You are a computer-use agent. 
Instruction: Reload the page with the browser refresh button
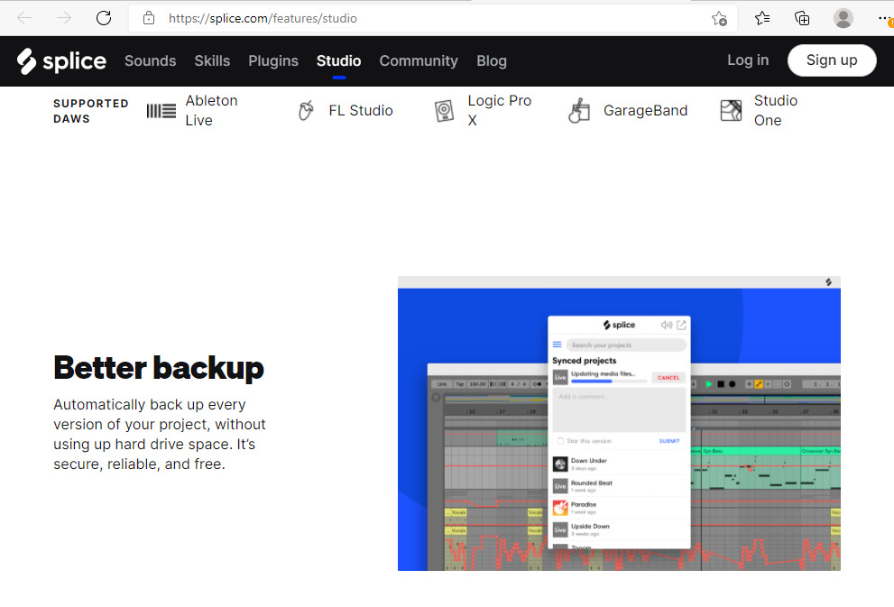104,18
